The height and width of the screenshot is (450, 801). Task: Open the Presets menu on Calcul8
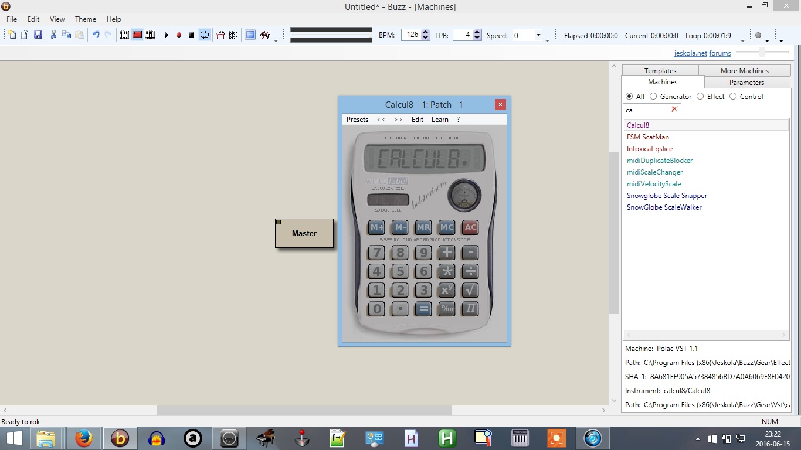pyautogui.click(x=357, y=119)
